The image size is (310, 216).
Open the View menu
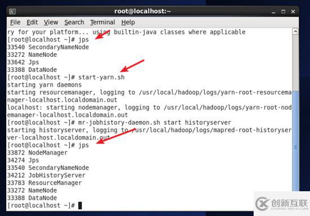point(51,22)
